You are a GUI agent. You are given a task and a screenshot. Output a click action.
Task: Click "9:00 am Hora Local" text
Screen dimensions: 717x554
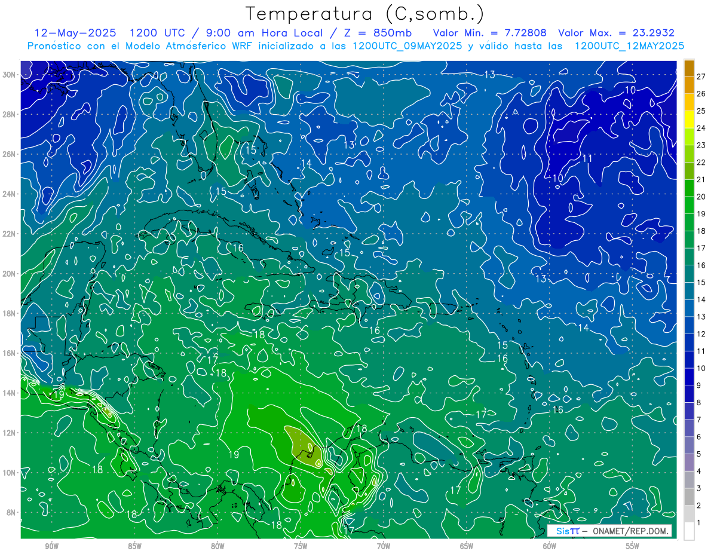(263, 33)
